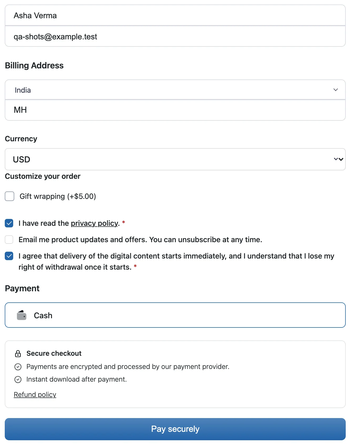Click the check-circle icon before Payments are encrypted
This screenshot has width=351, height=445.
[x=18, y=367]
